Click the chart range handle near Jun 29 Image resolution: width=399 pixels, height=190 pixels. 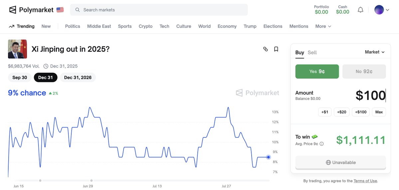pos(92,181)
